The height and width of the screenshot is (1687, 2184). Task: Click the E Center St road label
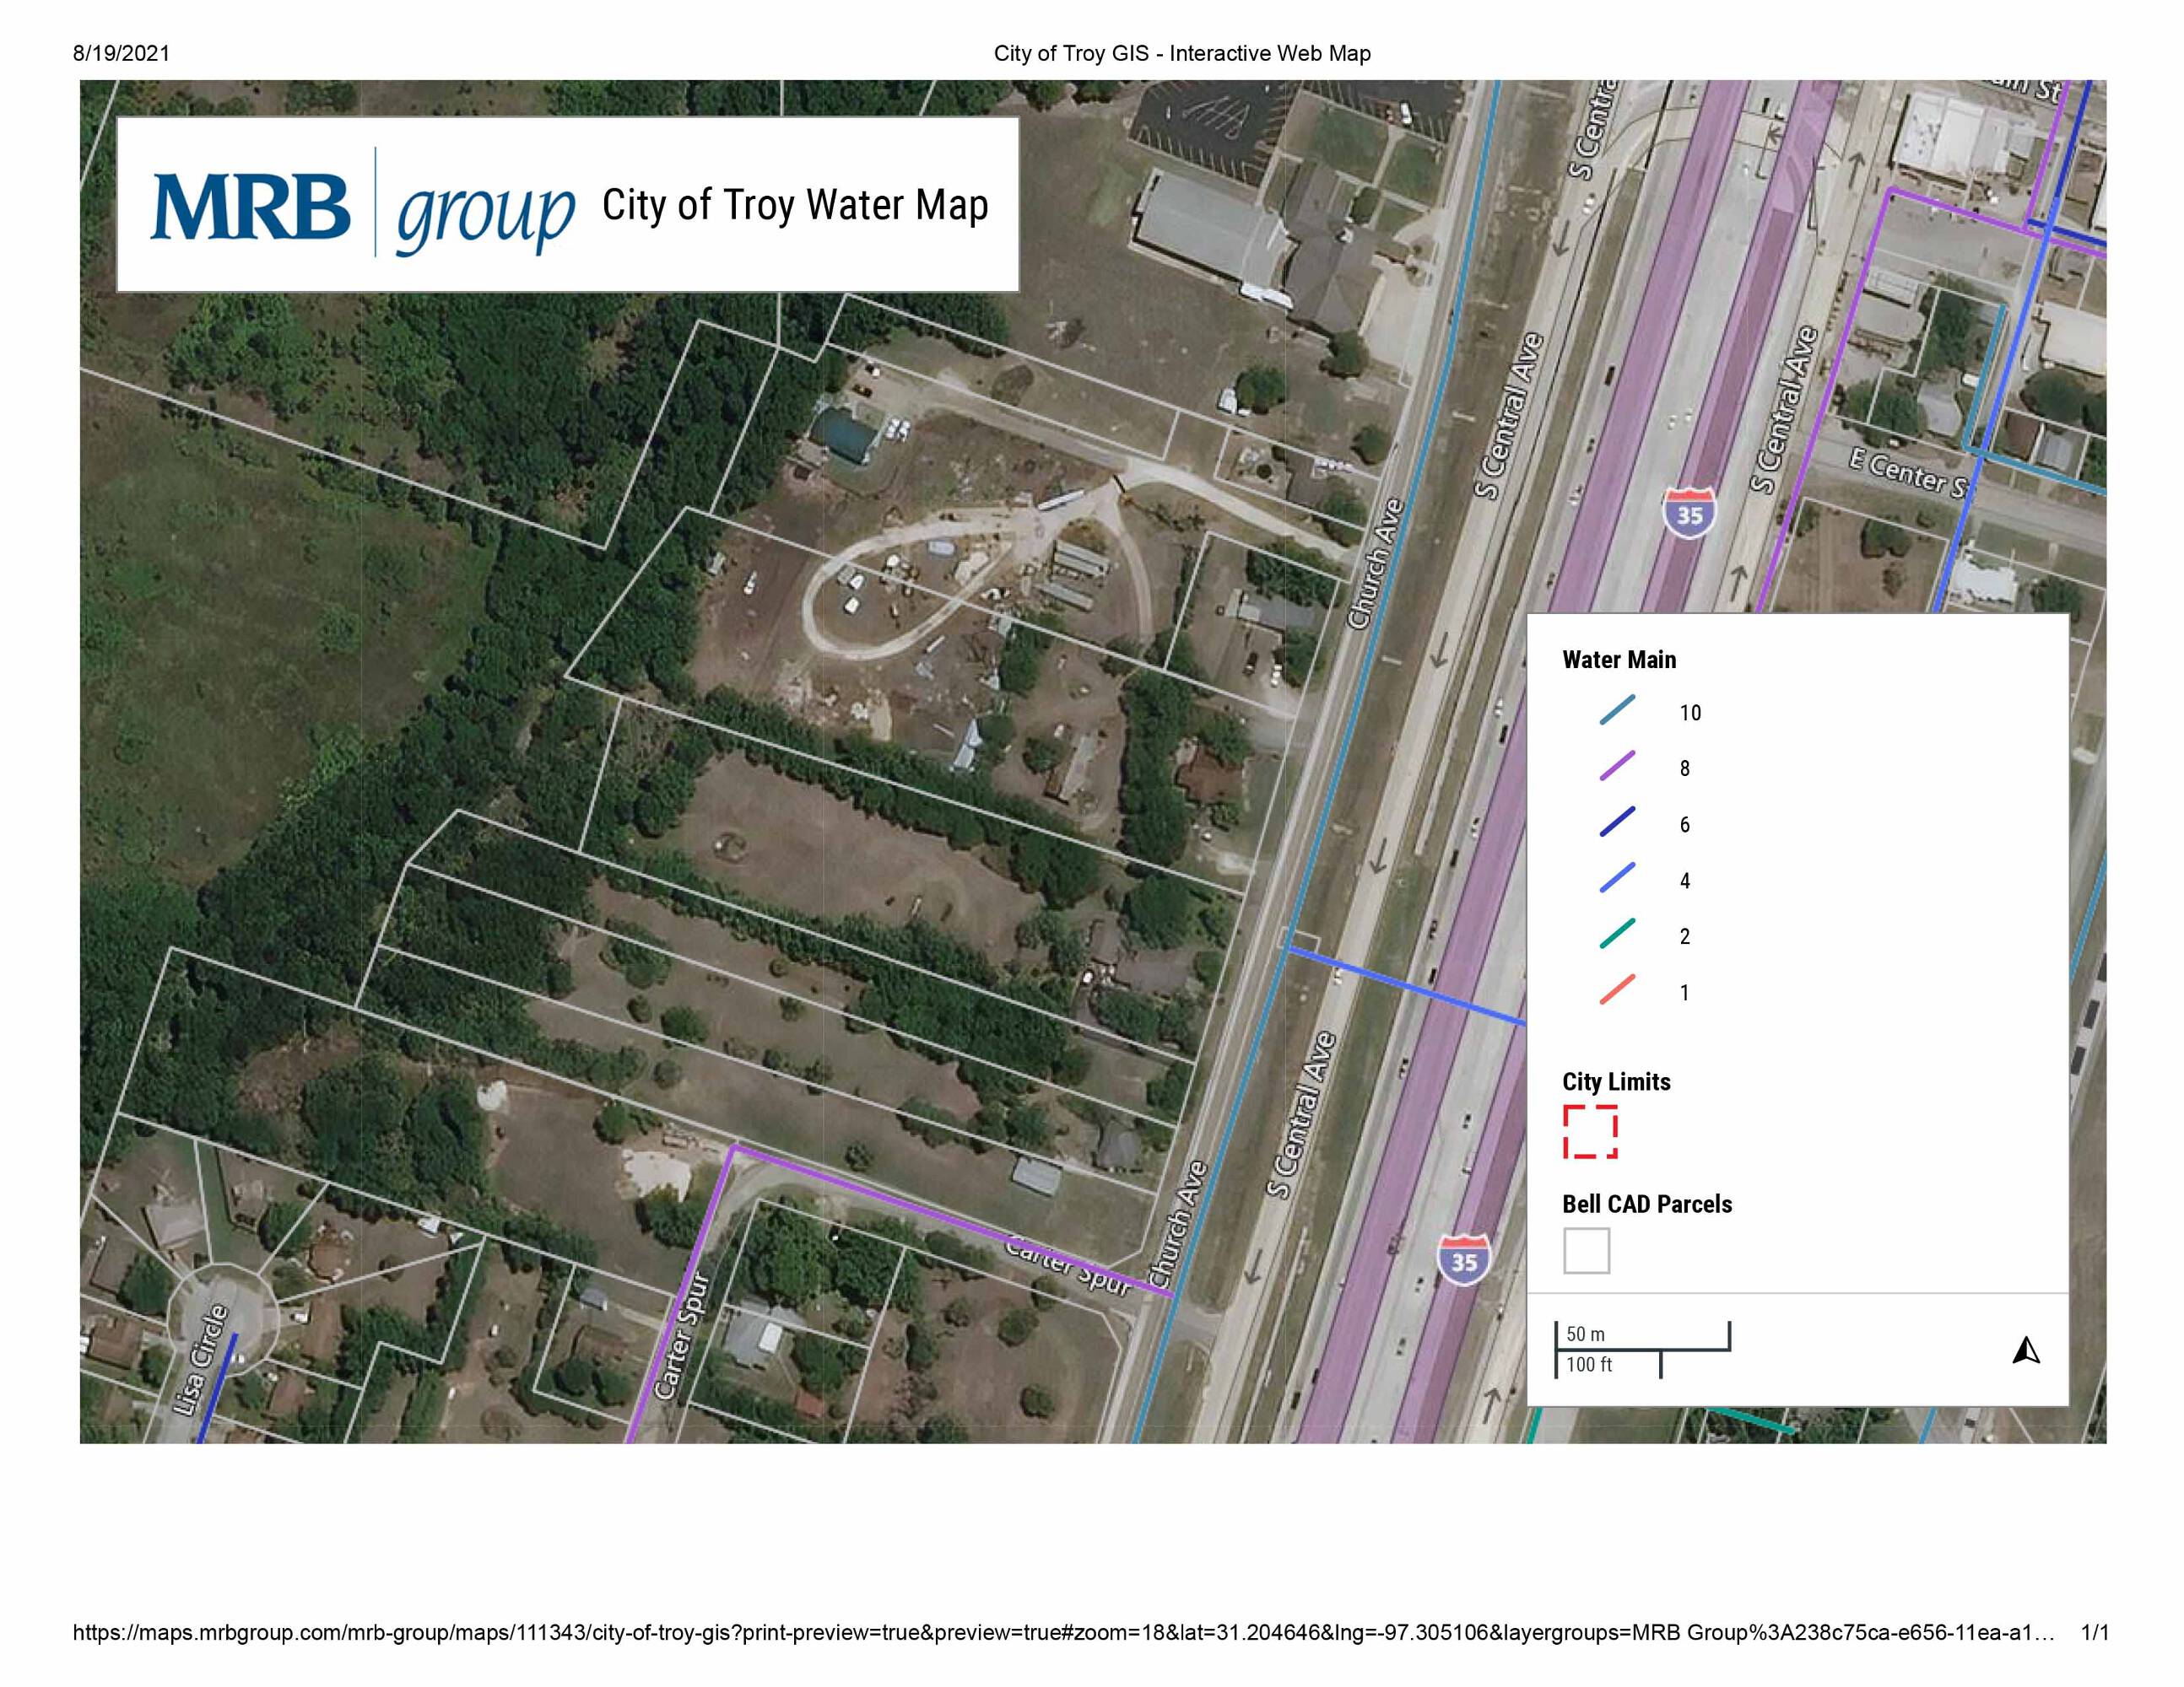pos(1908,474)
